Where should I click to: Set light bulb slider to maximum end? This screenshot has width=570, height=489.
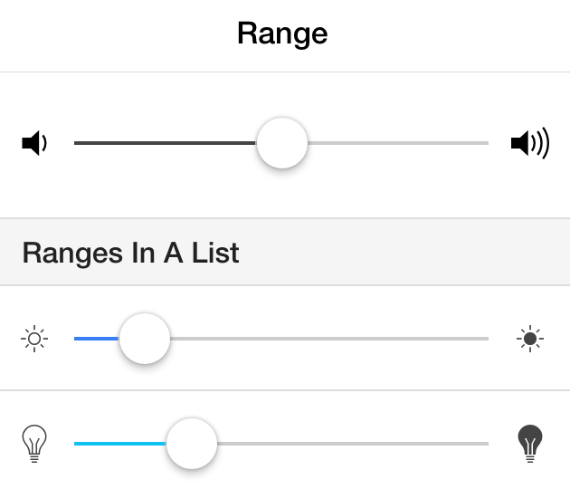487,444
